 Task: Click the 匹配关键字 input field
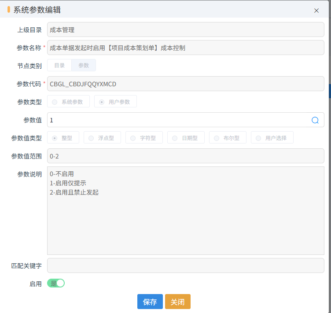(x=186, y=265)
